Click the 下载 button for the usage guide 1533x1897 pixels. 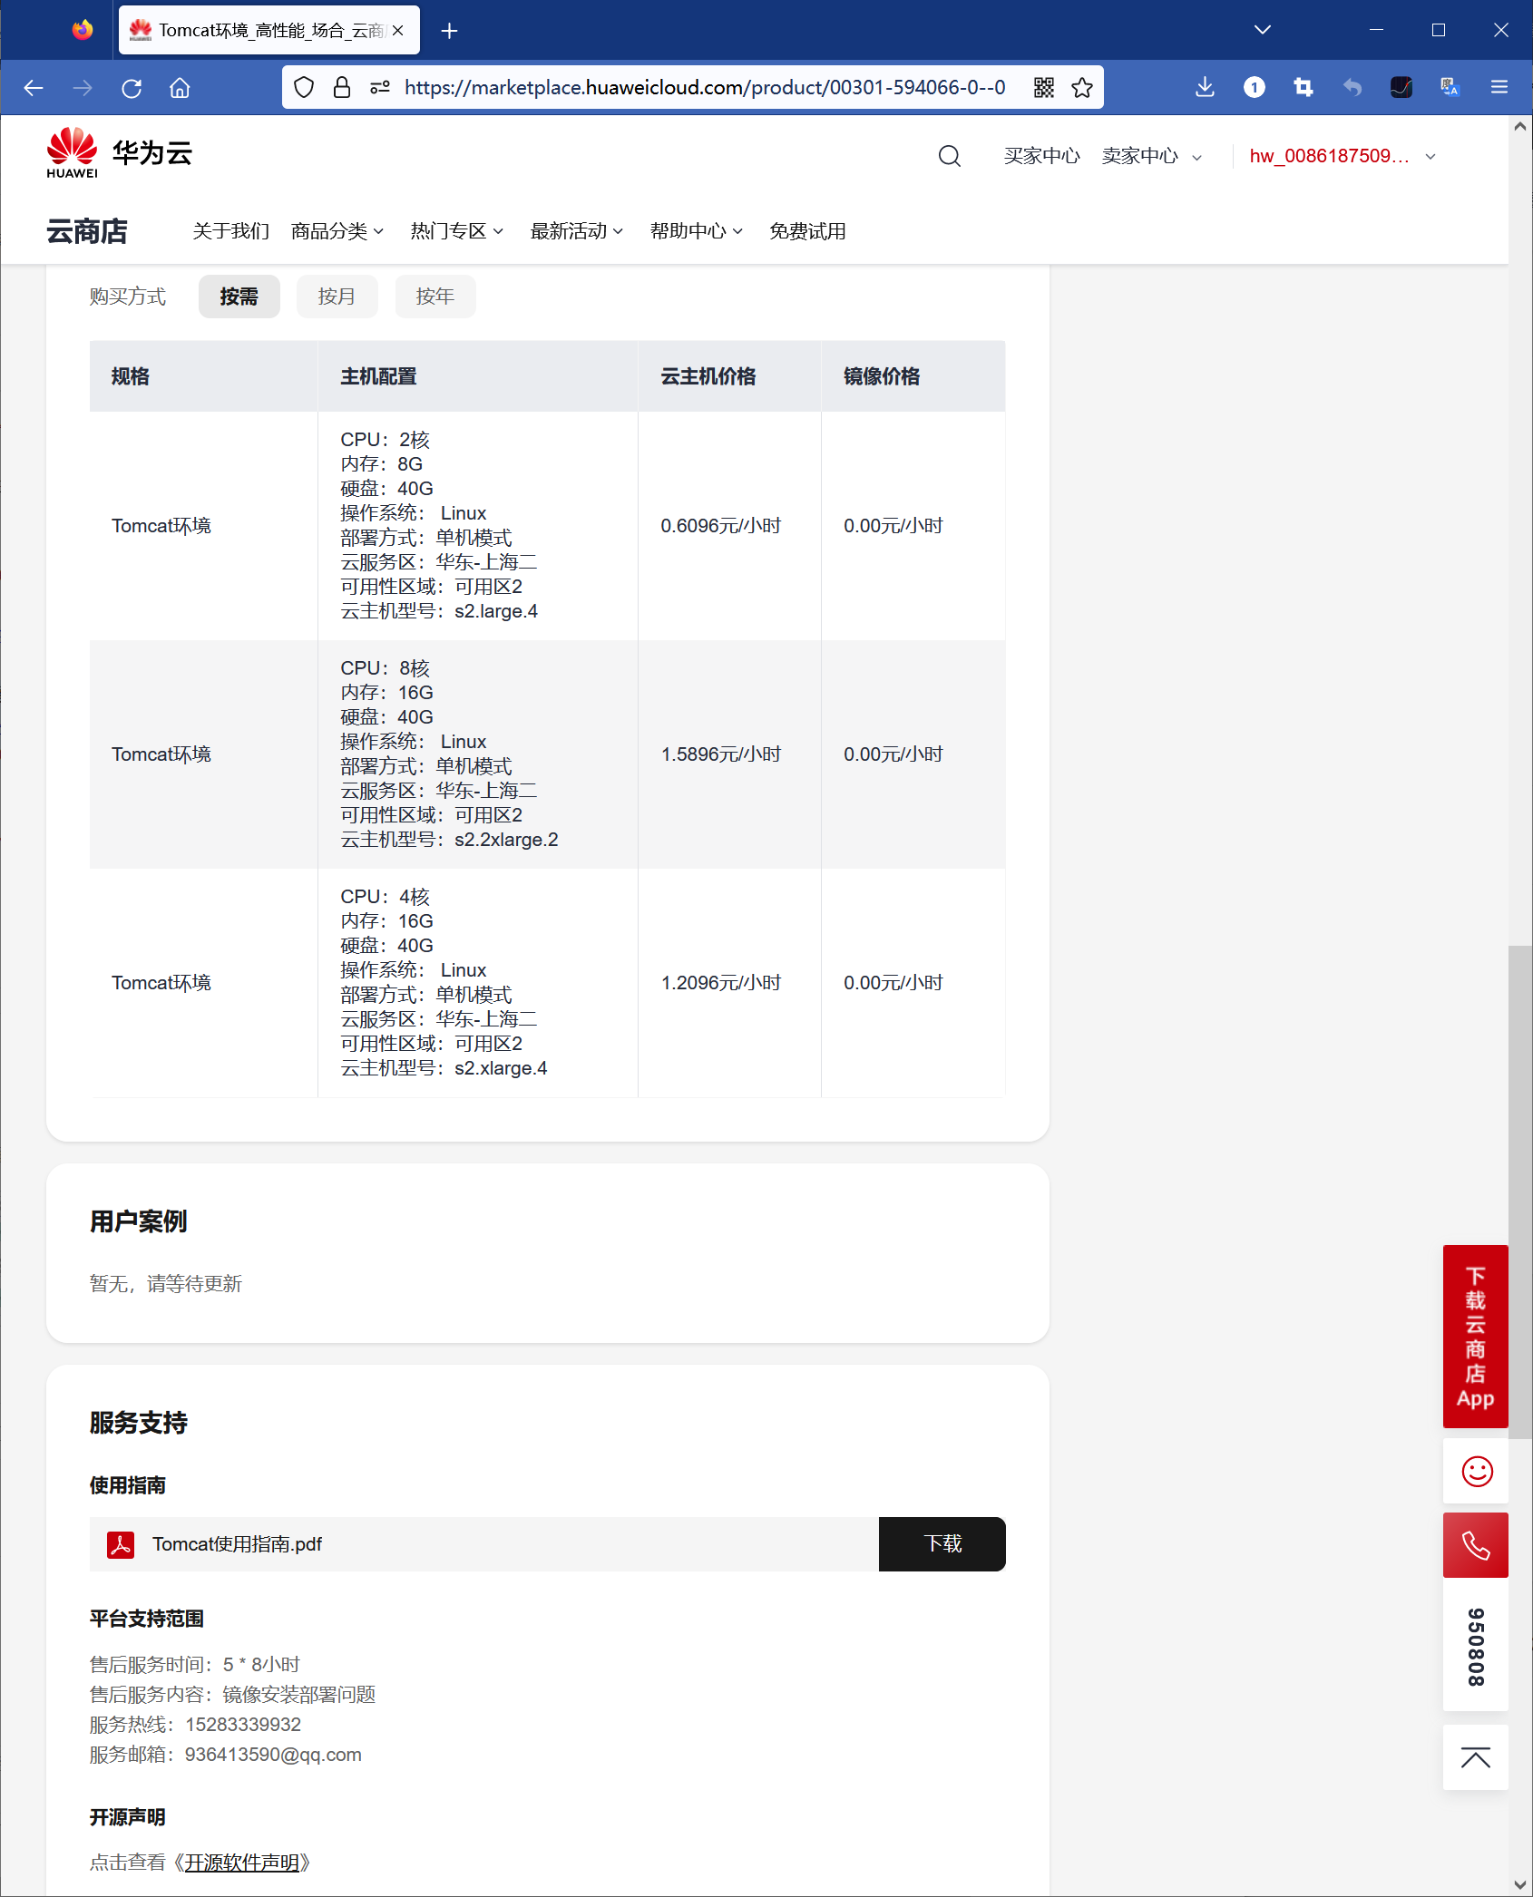[942, 1543]
